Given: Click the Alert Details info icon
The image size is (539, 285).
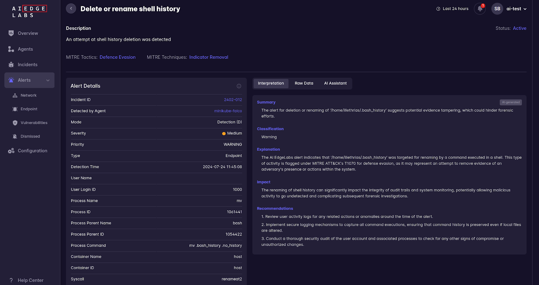Looking at the screenshot, I should click(239, 86).
